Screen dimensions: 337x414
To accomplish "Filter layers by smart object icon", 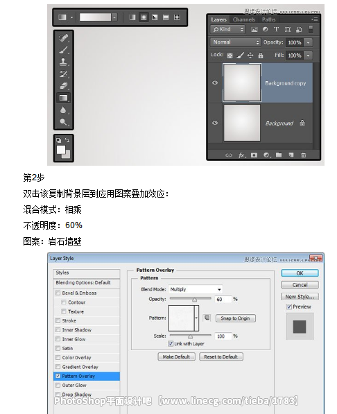I will click(x=299, y=30).
